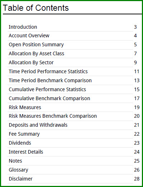Open the Disclaimer entry
143x187 pixels.
(20, 179)
